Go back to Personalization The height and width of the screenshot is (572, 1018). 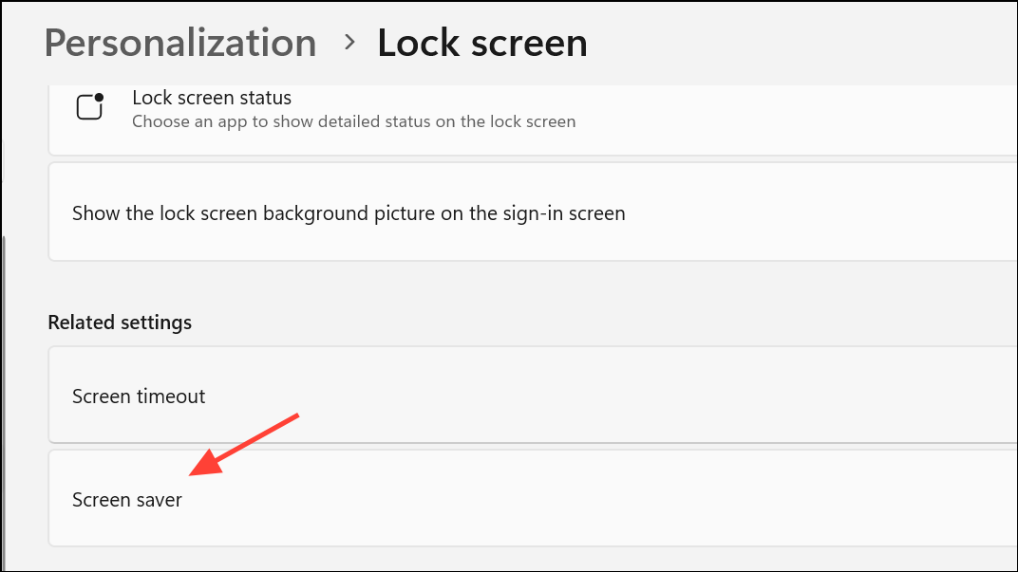(x=180, y=43)
